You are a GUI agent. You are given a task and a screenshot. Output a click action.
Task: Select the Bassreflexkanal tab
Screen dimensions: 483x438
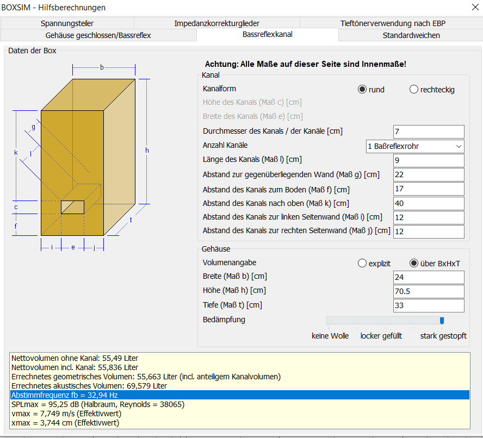(268, 34)
